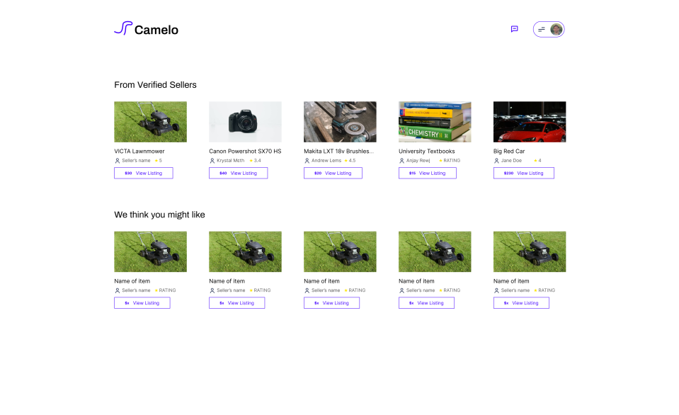Click the 'We think you might like' heading
The width and height of the screenshot is (679, 415).
point(159,215)
